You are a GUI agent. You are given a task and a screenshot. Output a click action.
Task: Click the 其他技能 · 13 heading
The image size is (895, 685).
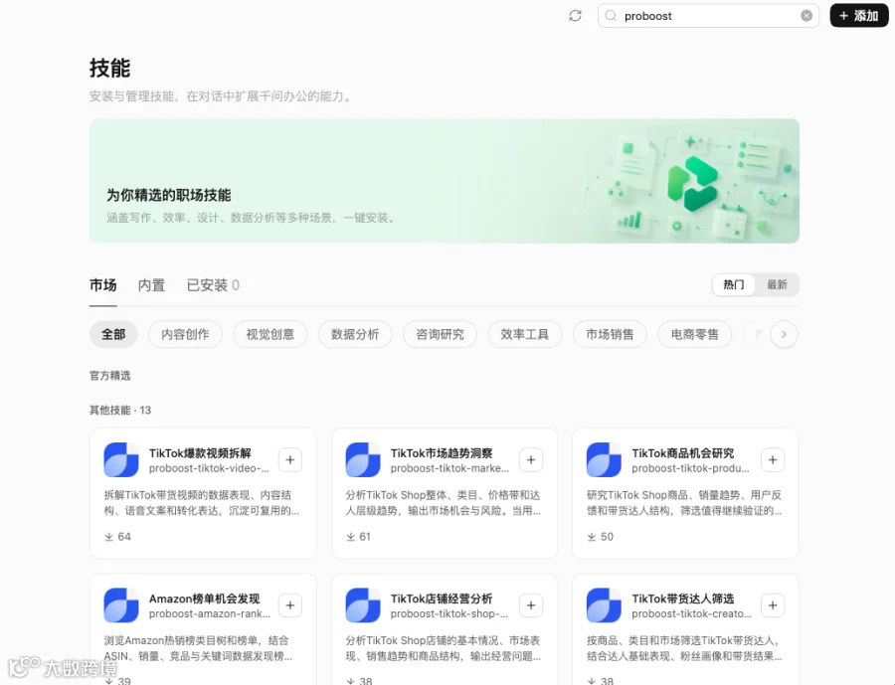[120, 410]
